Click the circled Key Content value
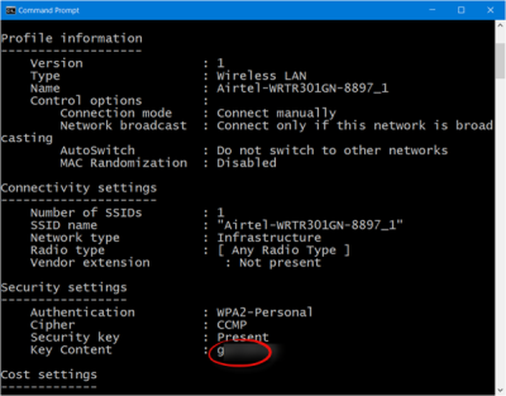This screenshot has width=506, height=396. (x=240, y=350)
